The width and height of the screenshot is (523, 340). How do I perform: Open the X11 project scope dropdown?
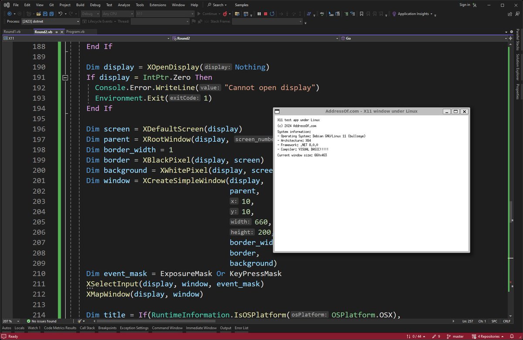click(x=86, y=38)
